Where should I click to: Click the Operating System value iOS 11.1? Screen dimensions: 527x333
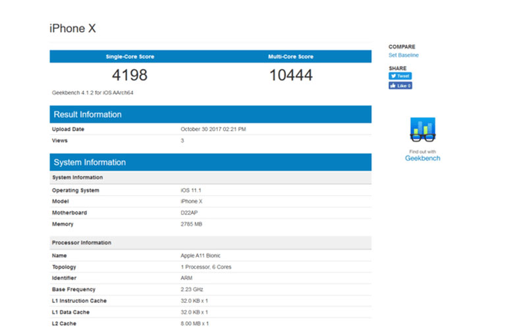pyautogui.click(x=190, y=190)
